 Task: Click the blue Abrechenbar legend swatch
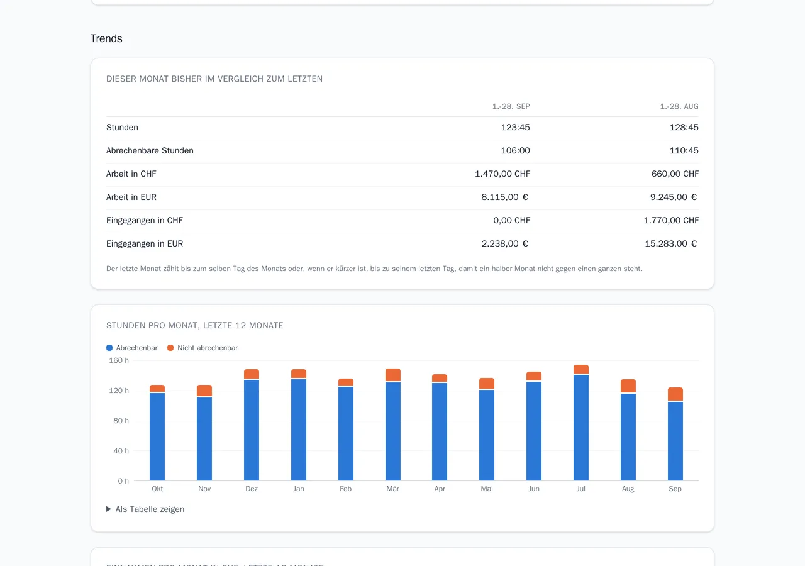coord(109,348)
